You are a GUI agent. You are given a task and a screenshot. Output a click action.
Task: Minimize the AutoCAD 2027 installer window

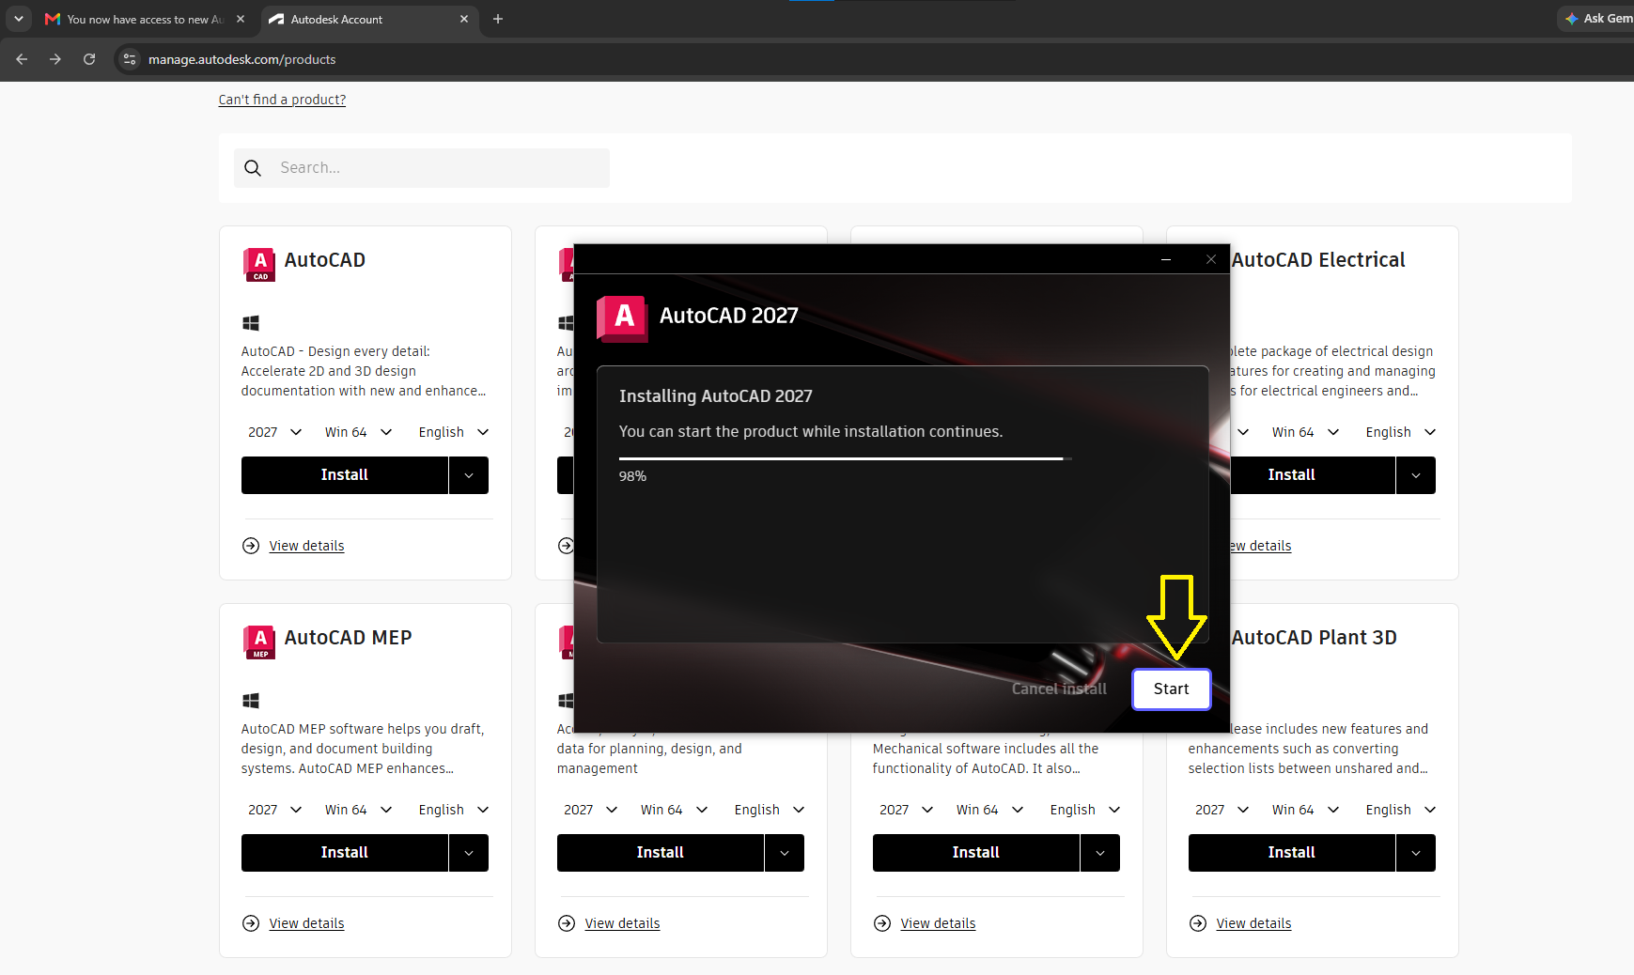pos(1166,259)
